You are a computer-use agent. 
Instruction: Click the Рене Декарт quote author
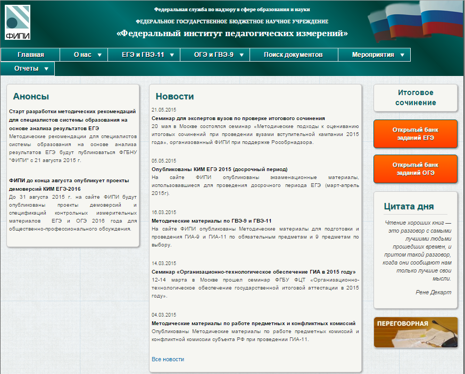pyautogui.click(x=433, y=292)
